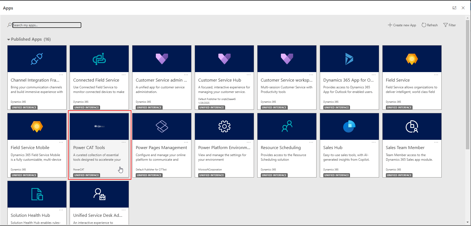
Task: Open Apps in a pop-out window
Action: coord(454,8)
